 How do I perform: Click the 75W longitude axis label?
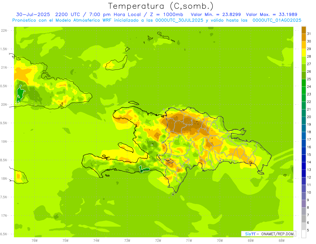click(x=66, y=241)
